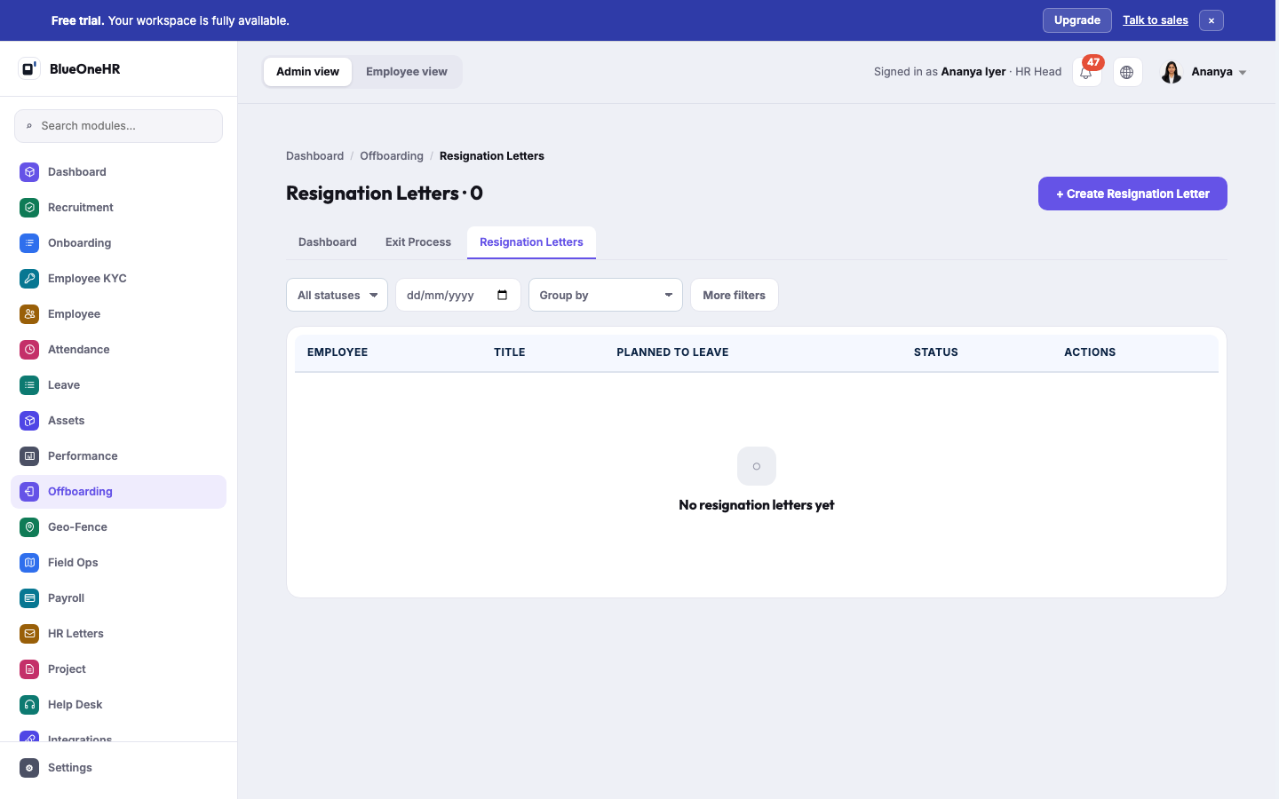Open the Attendance clock icon
The width and height of the screenshot is (1279, 799).
click(29, 349)
